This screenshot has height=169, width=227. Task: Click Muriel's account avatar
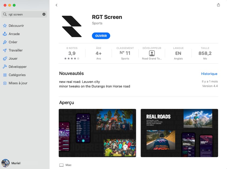pos(5,163)
